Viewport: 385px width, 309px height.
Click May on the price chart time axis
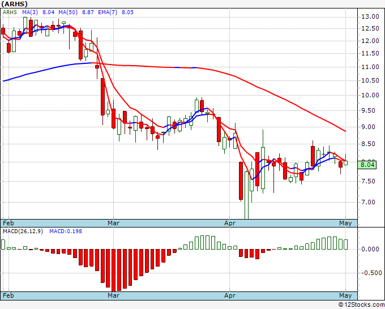345,223
